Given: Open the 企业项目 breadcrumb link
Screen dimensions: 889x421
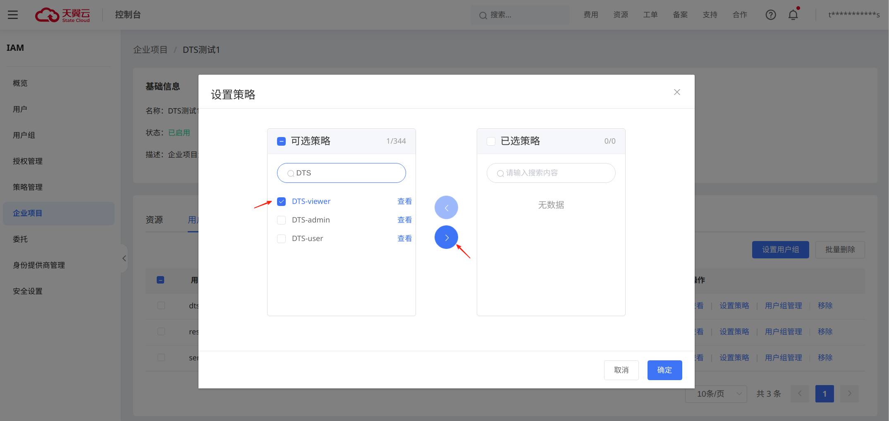Looking at the screenshot, I should point(150,49).
